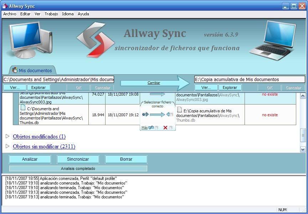This screenshot has width=308, height=214.
Task: Click the file list scrollbar down arrow
Action: pyautogui.click(x=303, y=149)
